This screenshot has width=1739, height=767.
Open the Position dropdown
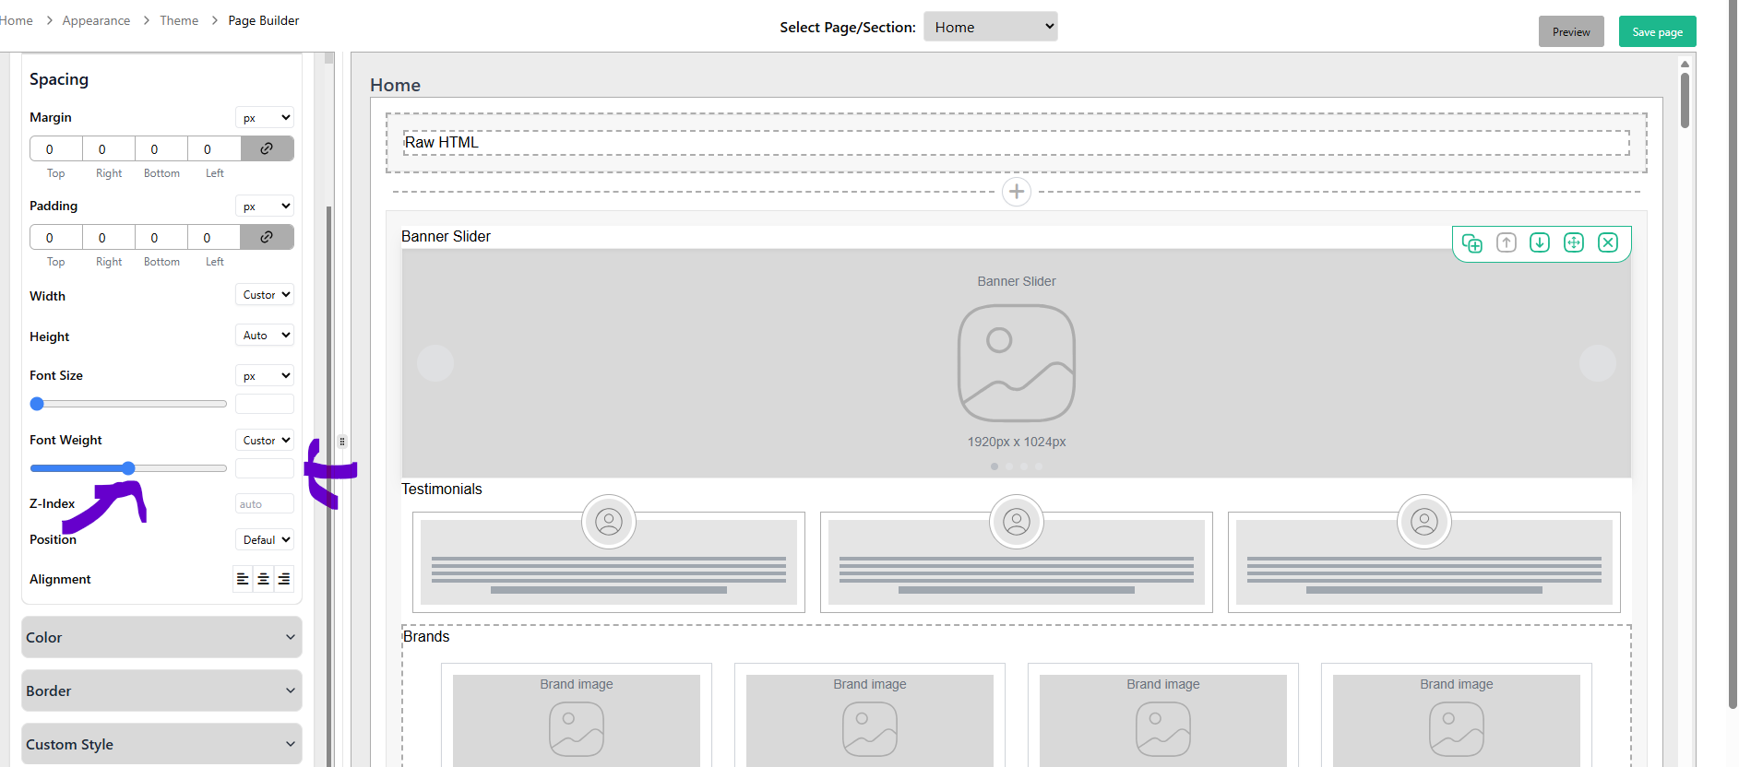[x=265, y=539]
